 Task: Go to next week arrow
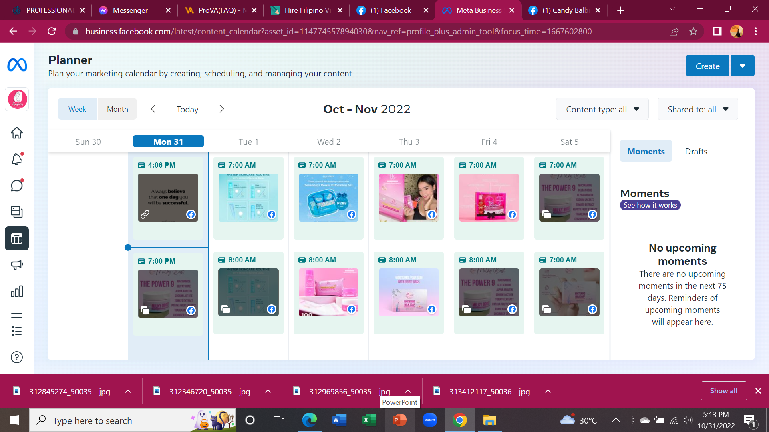[222, 109]
